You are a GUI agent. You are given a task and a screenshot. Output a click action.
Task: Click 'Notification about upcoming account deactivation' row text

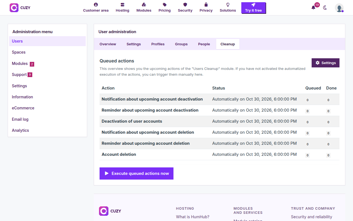pyautogui.click(x=152, y=99)
